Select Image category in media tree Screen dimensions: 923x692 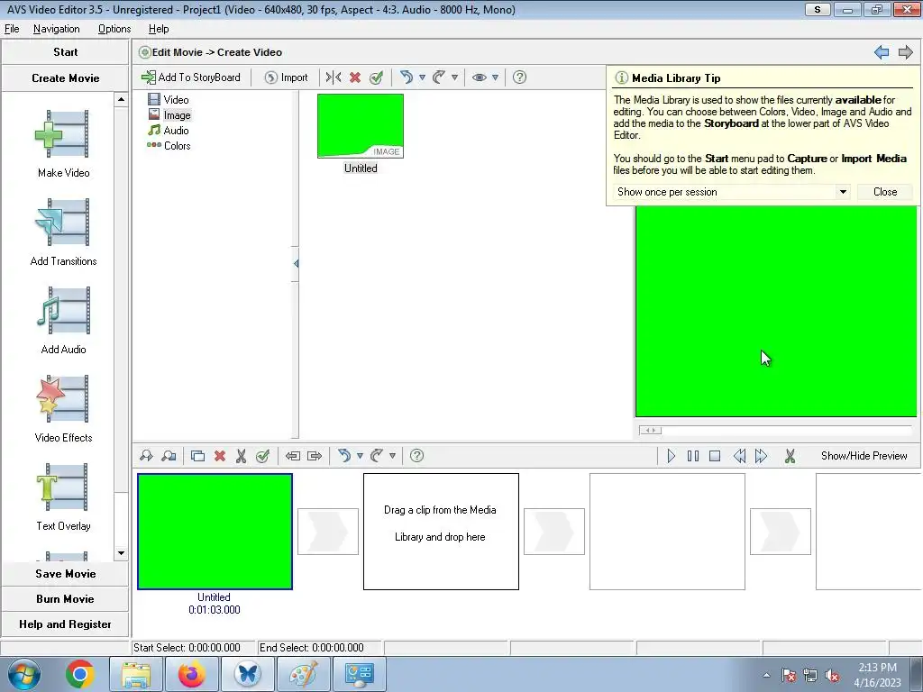pyautogui.click(x=169, y=114)
